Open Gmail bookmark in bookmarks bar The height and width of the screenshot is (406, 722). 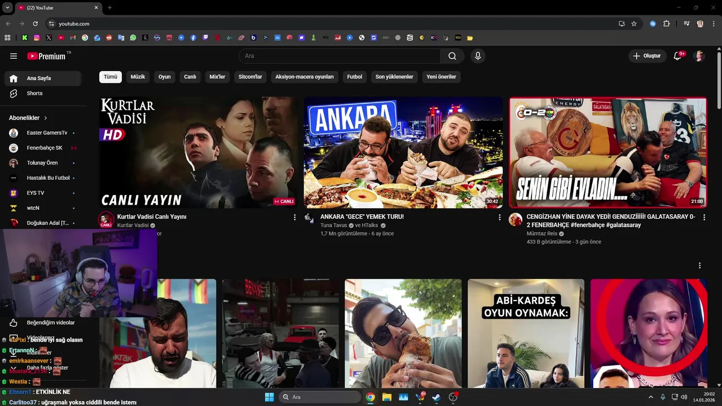[x=73, y=38]
